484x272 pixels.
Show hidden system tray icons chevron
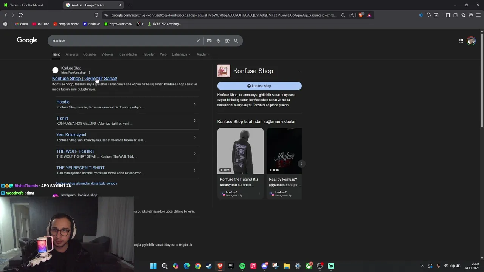pos(422,266)
